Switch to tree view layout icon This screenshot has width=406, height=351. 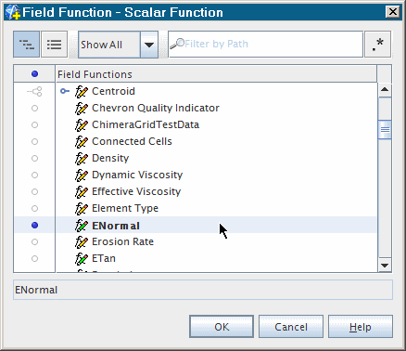(x=27, y=45)
